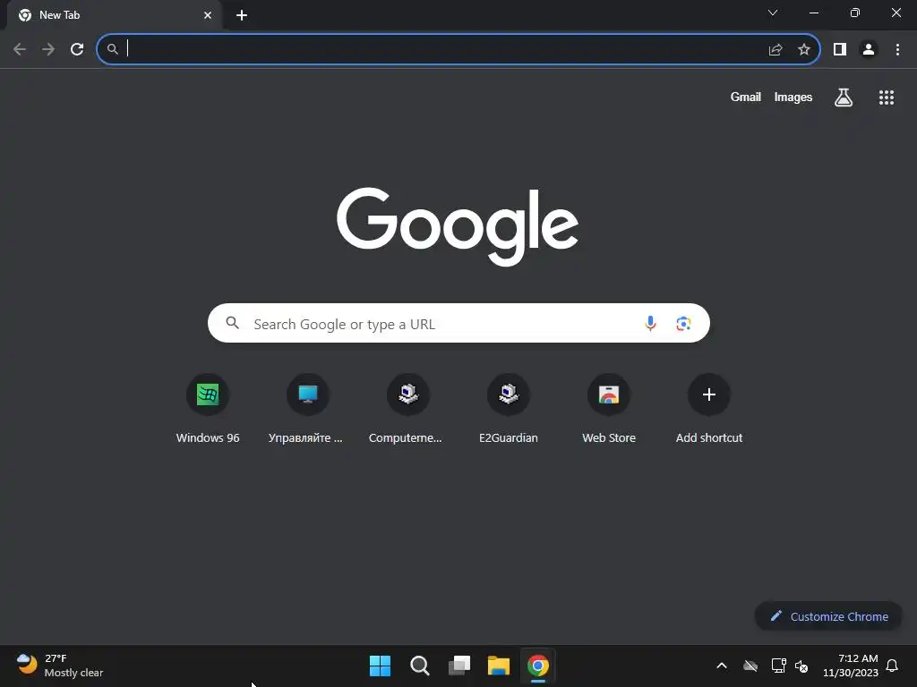
Task: Open Google Images link
Action: [x=793, y=98]
